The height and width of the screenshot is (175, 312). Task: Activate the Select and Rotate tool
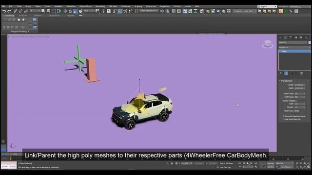pyautogui.click(x=70, y=11)
